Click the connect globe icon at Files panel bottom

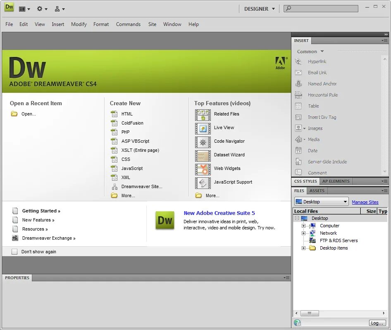tap(297, 323)
